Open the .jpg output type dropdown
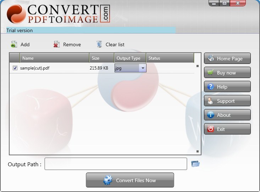260x192 pixels. tap(130, 68)
